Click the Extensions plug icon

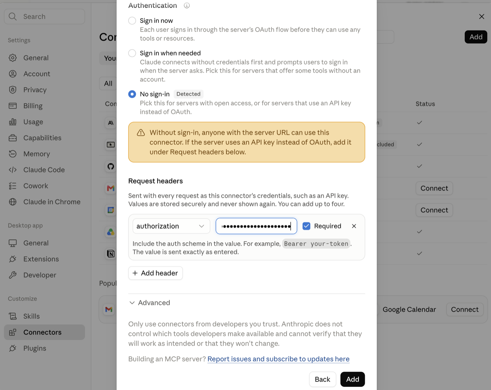tap(13, 259)
